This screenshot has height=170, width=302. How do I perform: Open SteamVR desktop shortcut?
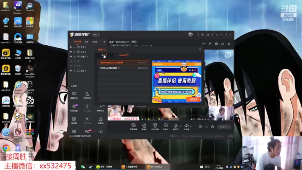click(30, 7)
